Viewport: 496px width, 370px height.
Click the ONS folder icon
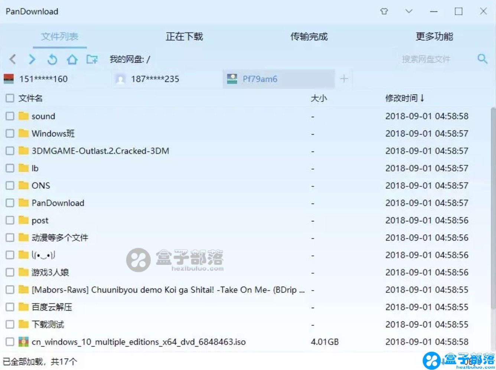[23, 185]
